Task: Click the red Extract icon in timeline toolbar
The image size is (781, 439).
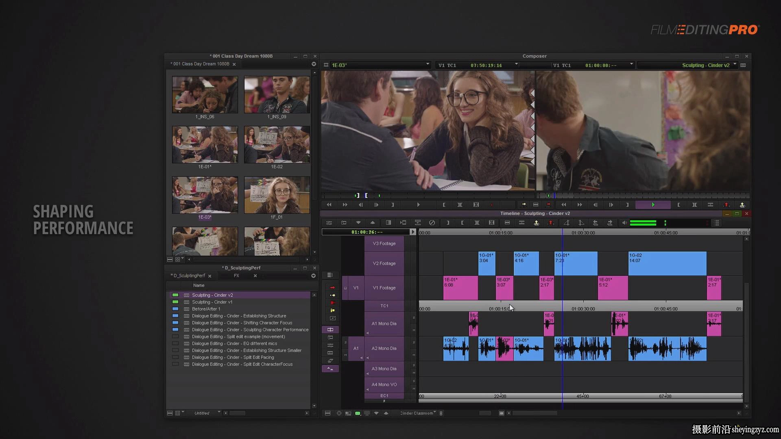Action: [x=551, y=223]
